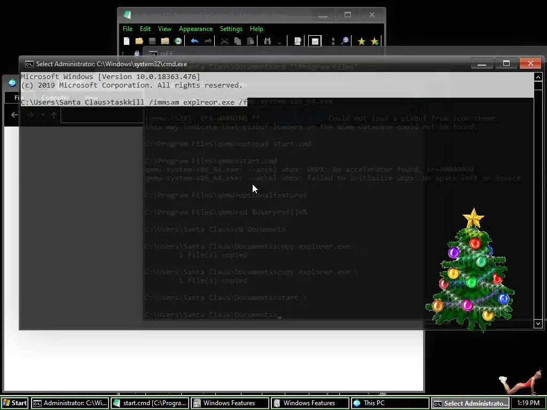Click the blue Undo arrow in Notepad2
Image resolution: width=547 pixels, height=410 pixels.
194,41
